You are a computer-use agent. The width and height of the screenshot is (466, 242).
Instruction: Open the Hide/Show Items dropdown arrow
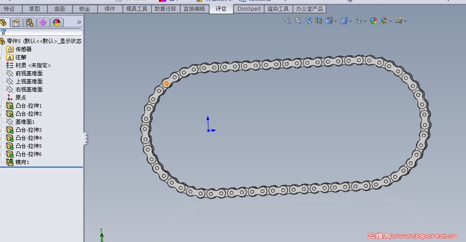[365, 21]
